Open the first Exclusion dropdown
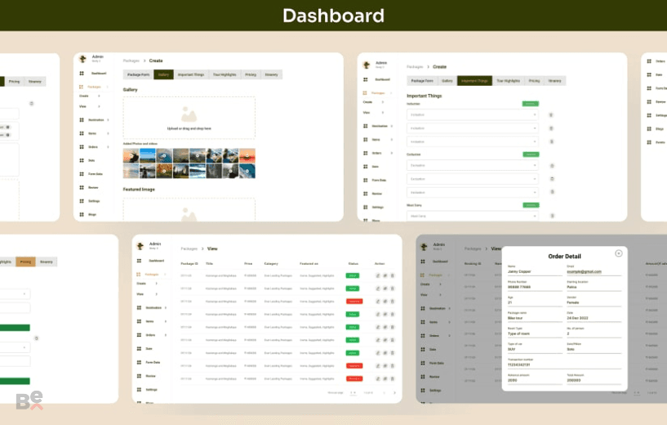 (472, 165)
